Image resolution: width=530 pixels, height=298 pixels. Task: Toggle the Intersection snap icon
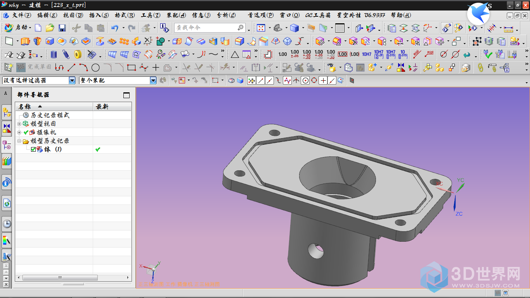tap(296, 80)
